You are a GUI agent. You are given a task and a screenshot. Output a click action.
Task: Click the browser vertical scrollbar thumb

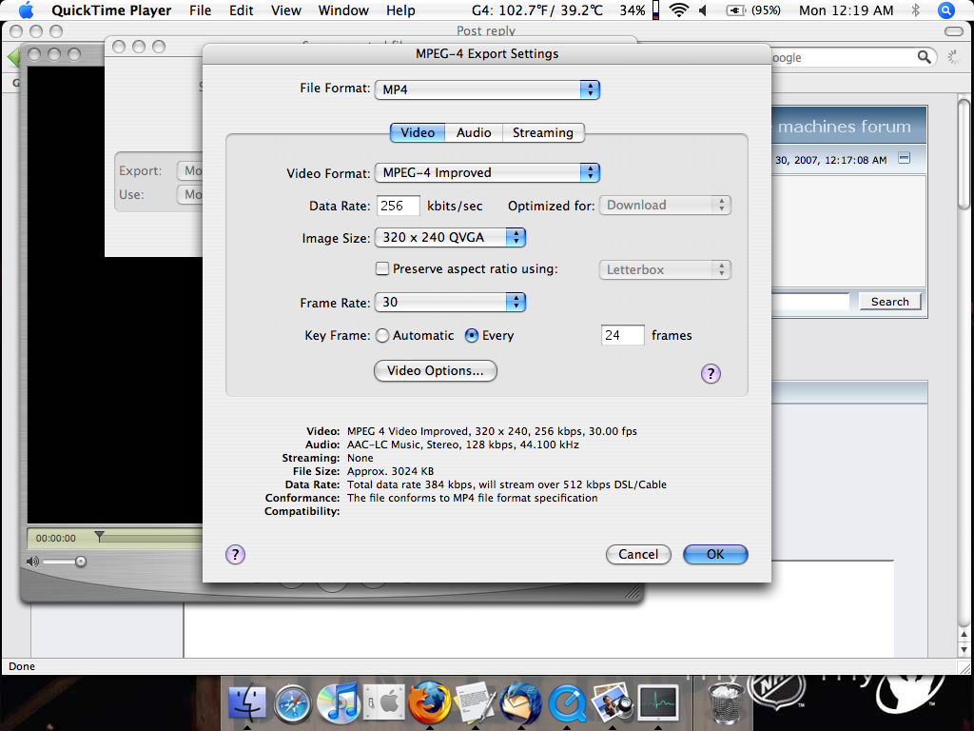pos(964,154)
